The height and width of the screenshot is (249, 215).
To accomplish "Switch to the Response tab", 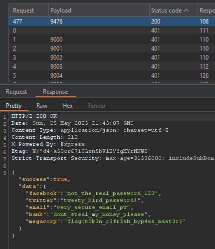I will pyautogui.click(x=55, y=92).
